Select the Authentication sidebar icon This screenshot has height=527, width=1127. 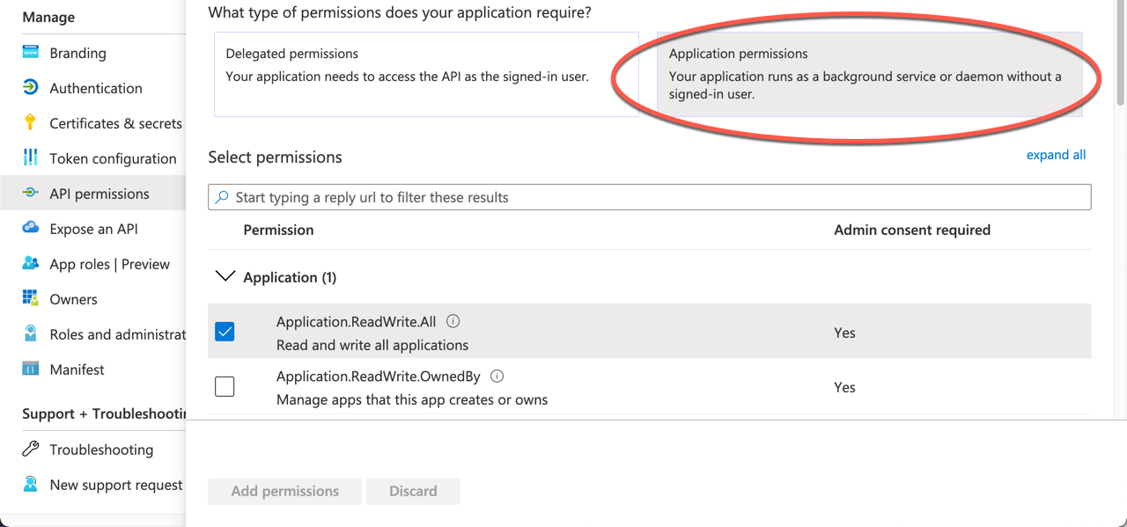29,88
